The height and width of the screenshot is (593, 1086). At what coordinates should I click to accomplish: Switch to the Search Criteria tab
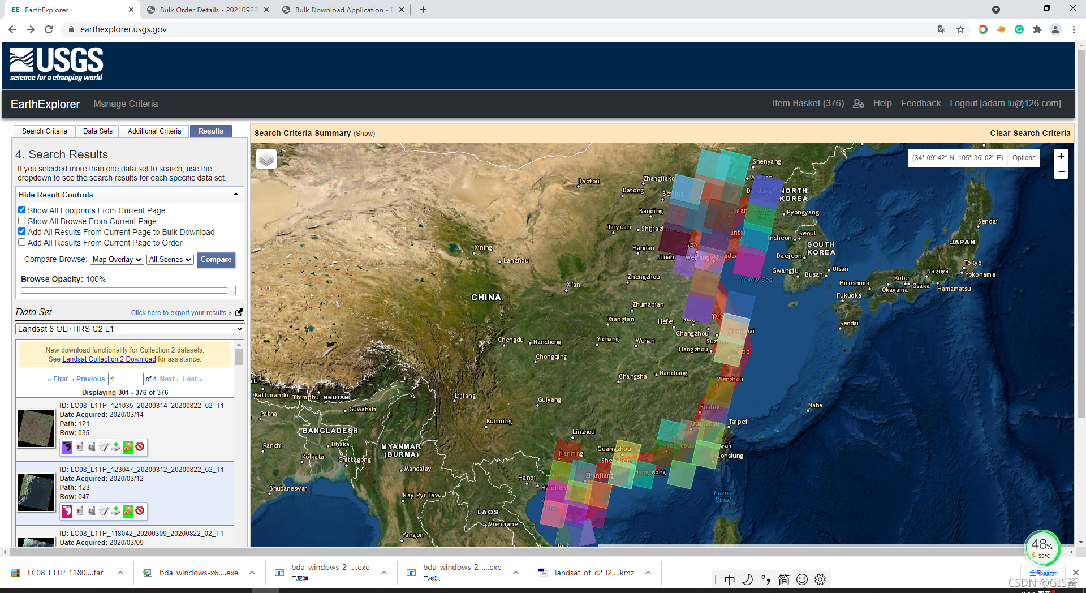[45, 131]
